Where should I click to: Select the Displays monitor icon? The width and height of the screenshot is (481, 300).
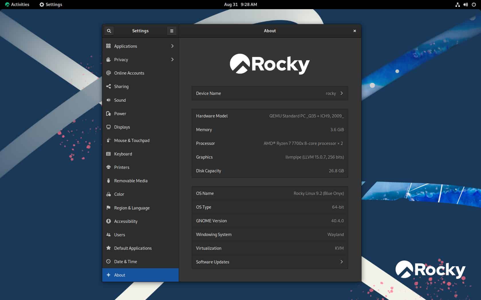(x=108, y=127)
